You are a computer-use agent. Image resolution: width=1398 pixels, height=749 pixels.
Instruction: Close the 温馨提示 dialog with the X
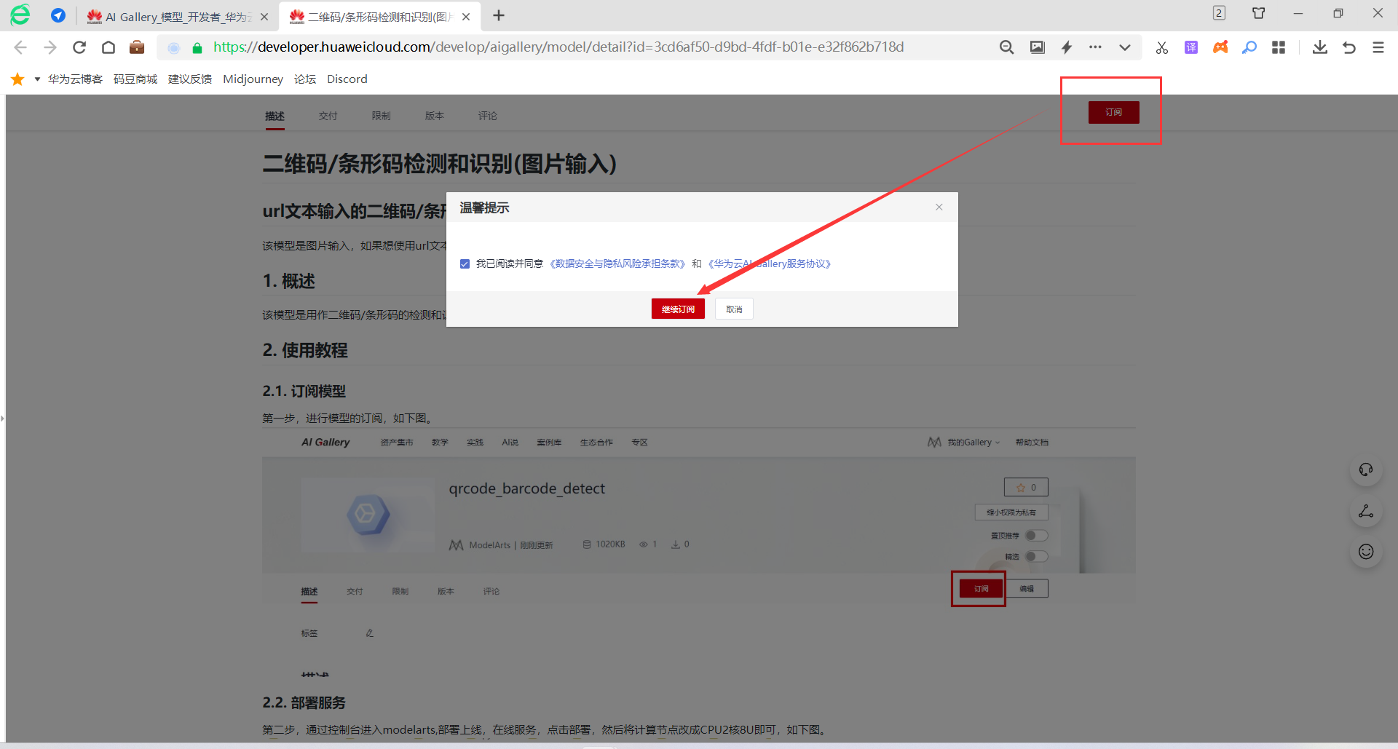(x=939, y=207)
